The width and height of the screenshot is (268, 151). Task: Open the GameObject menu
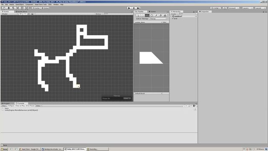coord(20,5)
